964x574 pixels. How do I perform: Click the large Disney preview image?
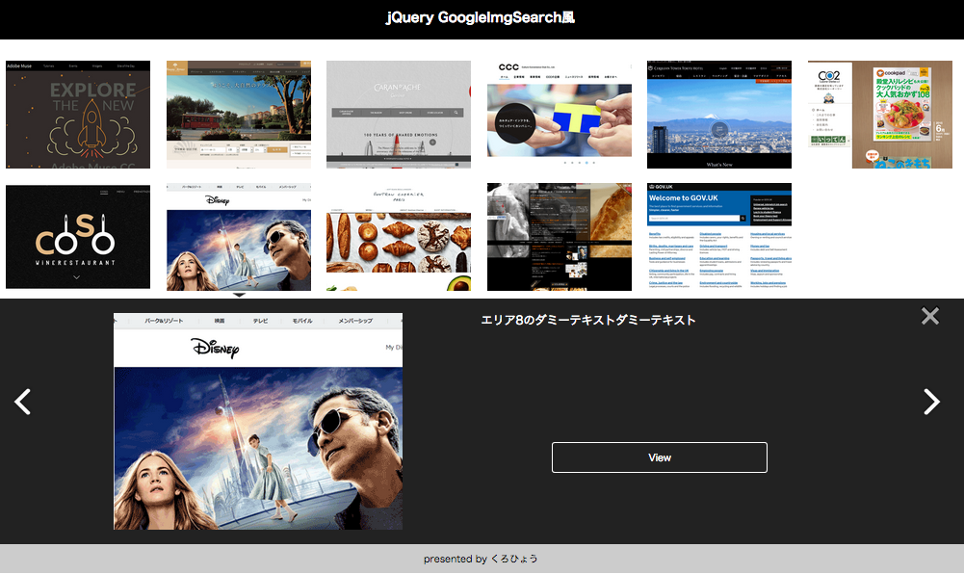tap(258, 422)
